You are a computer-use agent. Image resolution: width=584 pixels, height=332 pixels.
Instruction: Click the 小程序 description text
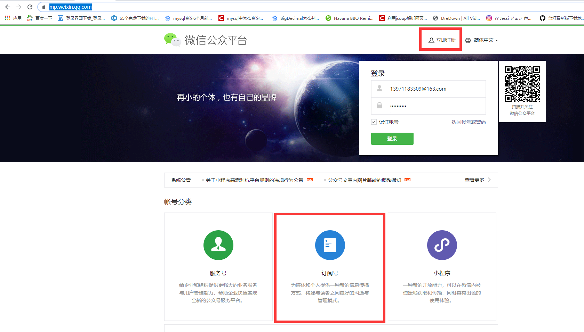pyautogui.click(x=442, y=293)
